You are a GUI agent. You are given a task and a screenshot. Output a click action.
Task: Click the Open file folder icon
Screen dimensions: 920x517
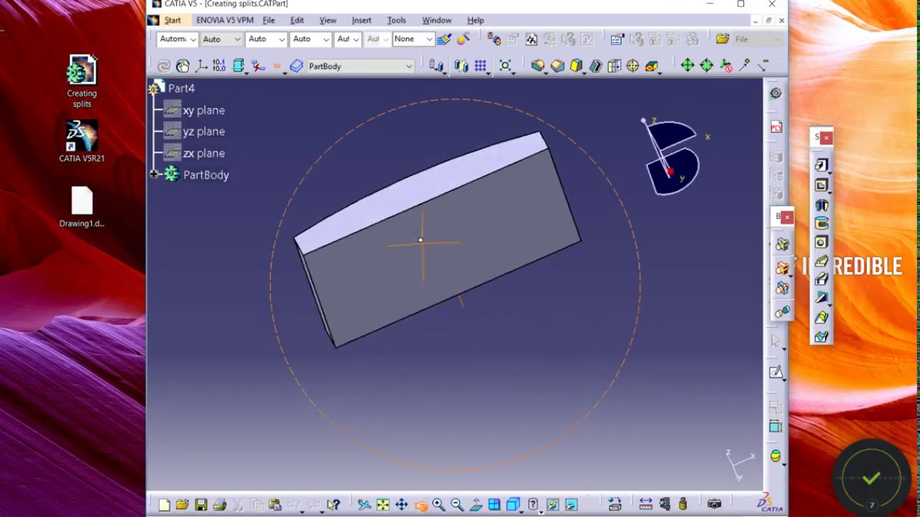point(182,505)
